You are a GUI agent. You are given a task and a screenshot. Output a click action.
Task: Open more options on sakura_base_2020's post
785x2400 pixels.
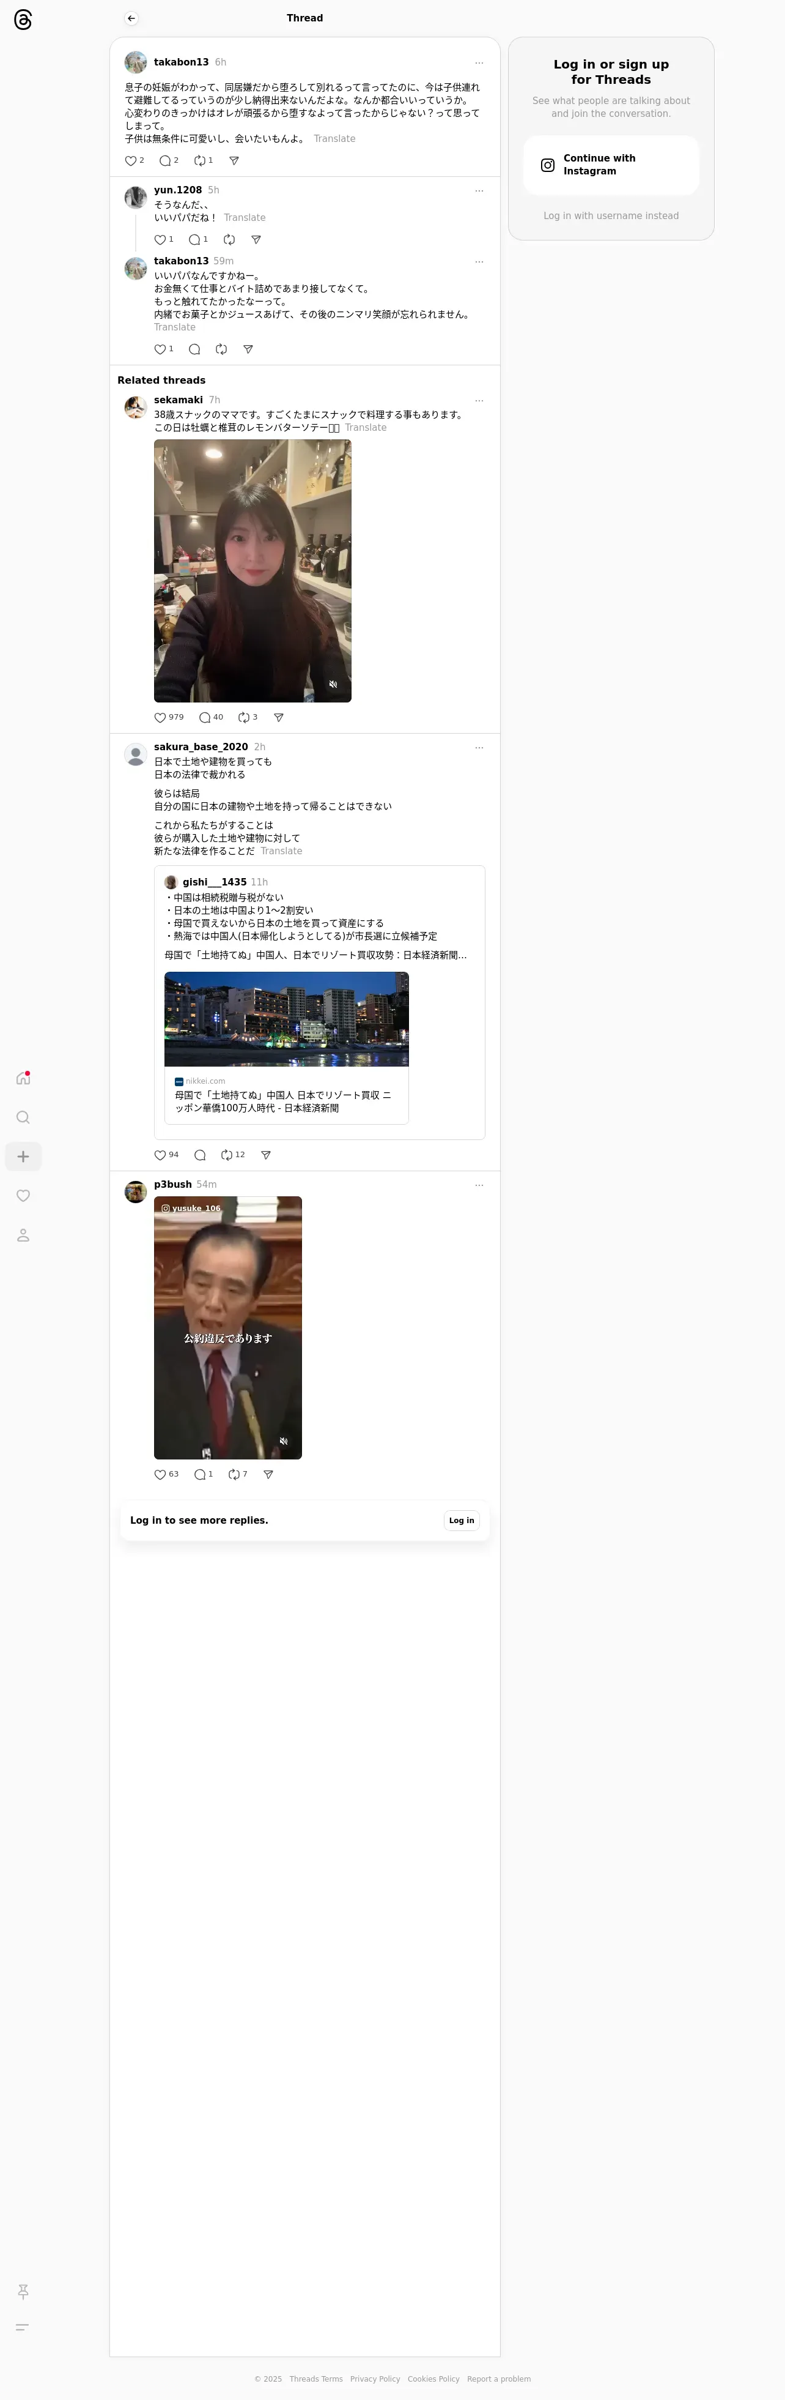(479, 747)
